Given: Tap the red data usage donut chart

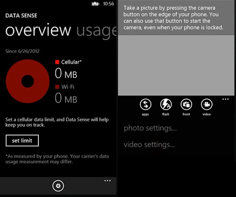Looking at the screenshot, I should click(27, 81).
